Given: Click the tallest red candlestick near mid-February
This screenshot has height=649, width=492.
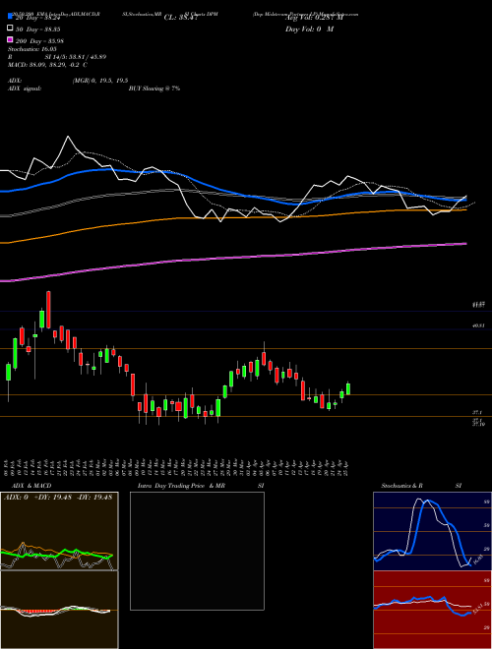Looking at the screenshot, I should [48, 310].
